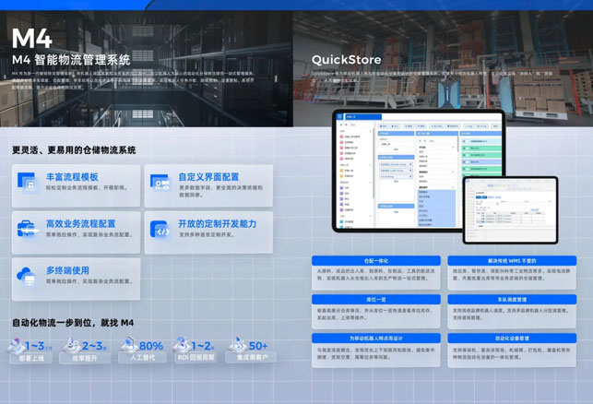
Task: Click the large M4 logo text
Action: tap(31, 38)
